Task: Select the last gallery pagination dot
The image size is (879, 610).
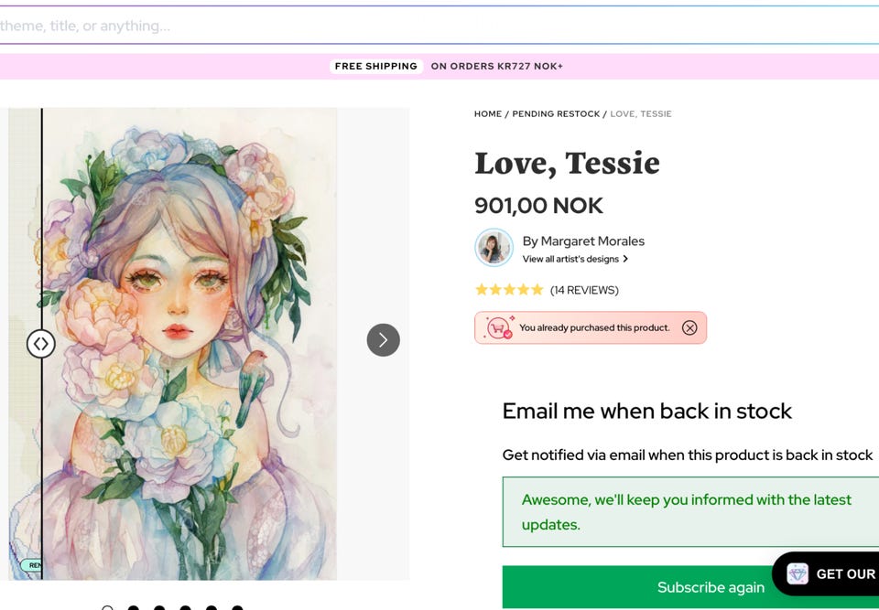Action: (x=237, y=607)
